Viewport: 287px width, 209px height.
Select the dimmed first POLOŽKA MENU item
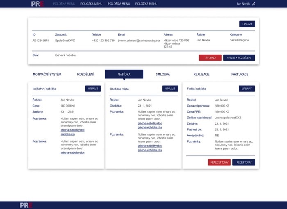click(x=64, y=4)
